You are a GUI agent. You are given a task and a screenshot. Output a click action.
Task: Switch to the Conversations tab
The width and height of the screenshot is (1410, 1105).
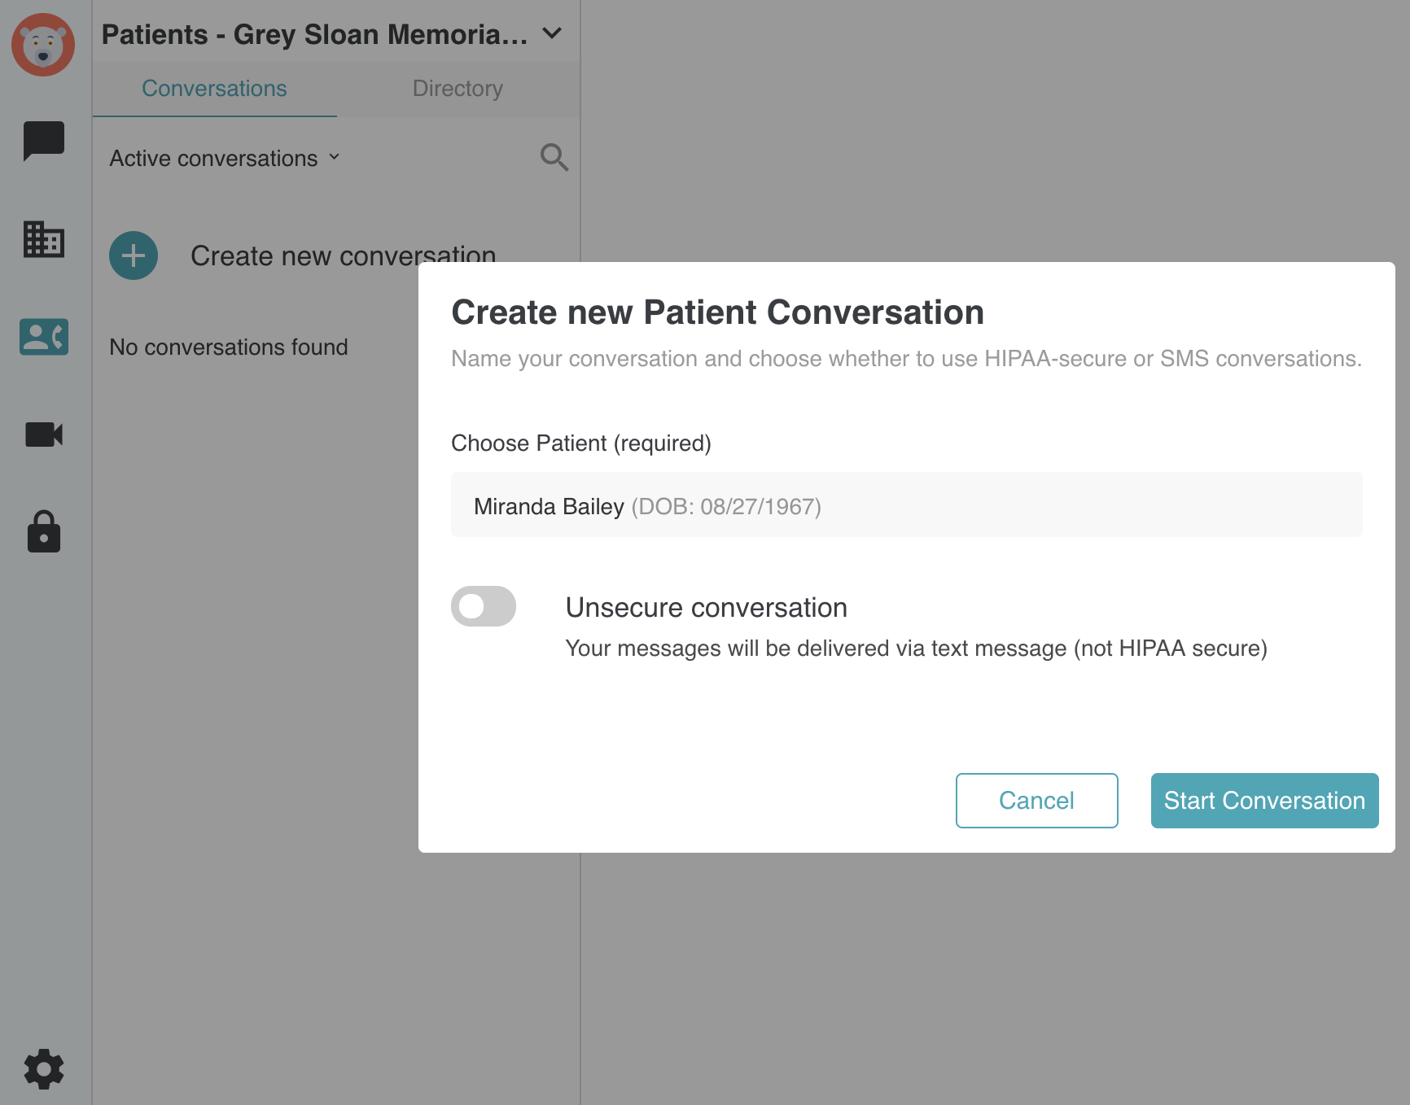[x=215, y=89]
